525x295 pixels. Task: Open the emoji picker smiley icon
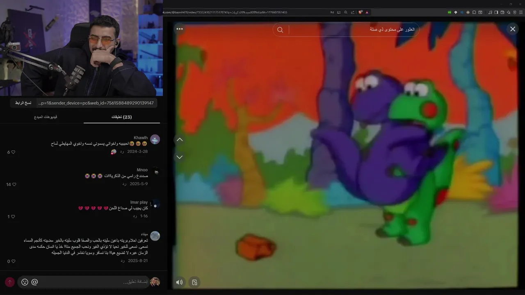pyautogui.click(x=25, y=282)
